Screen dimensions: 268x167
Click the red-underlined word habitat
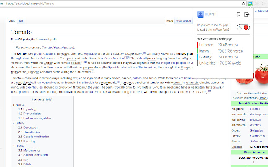tap(52, 92)
